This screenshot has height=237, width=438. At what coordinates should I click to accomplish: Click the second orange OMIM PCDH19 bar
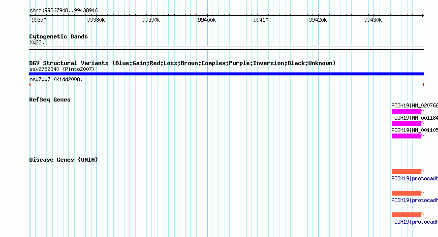407,193
